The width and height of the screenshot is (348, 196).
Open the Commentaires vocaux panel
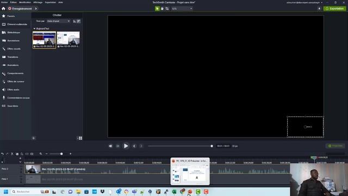tap(16, 98)
